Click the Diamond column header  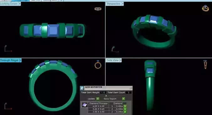tap(118, 103)
